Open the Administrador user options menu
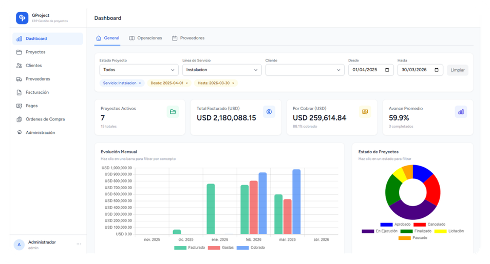 pyautogui.click(x=79, y=244)
